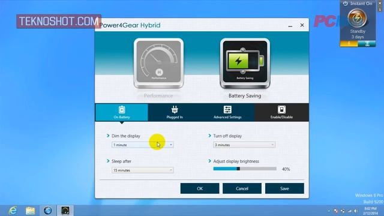Click the network tray icon
The height and width of the screenshot is (216, 384).
343,211
